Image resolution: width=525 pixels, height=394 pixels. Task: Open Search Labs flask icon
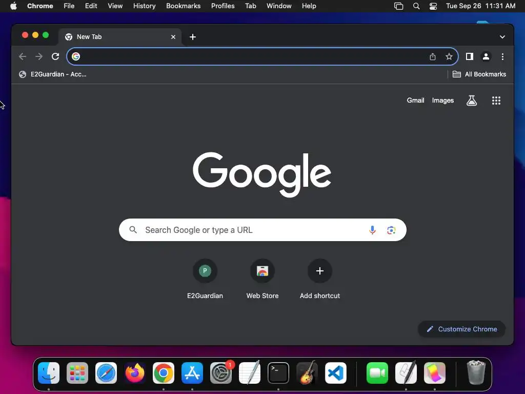[472, 101]
